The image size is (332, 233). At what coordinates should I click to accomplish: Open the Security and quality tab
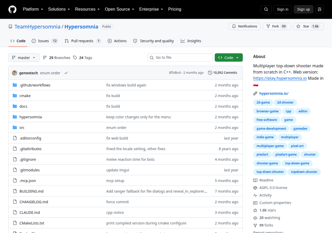coord(153,41)
